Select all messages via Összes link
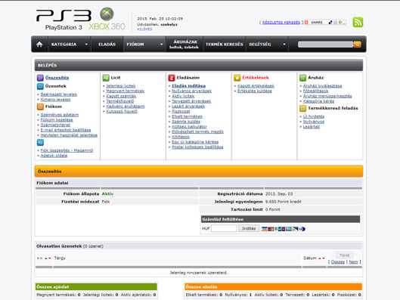400x300 pixels. (337, 262)
